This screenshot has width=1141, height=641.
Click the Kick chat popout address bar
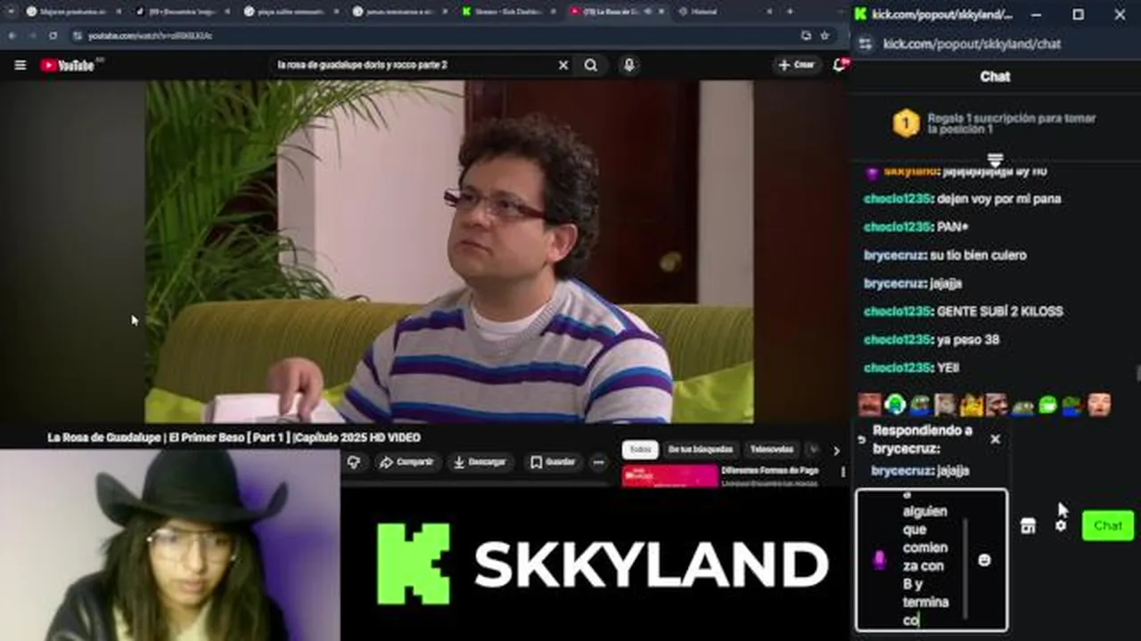coord(972,43)
